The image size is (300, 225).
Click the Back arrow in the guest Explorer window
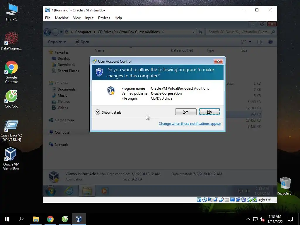(47, 32)
